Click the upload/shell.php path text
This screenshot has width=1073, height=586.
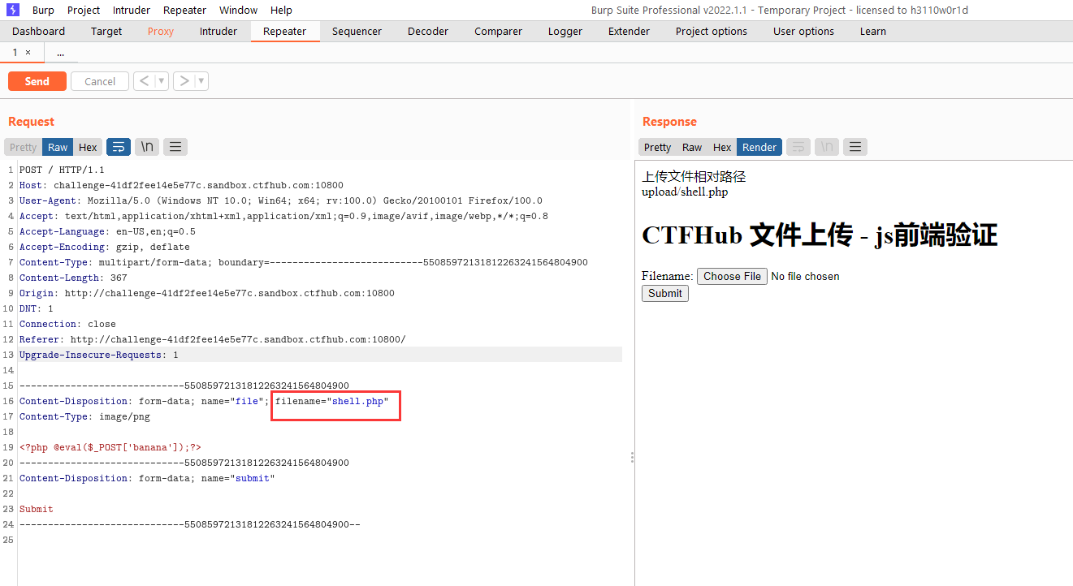(x=685, y=192)
